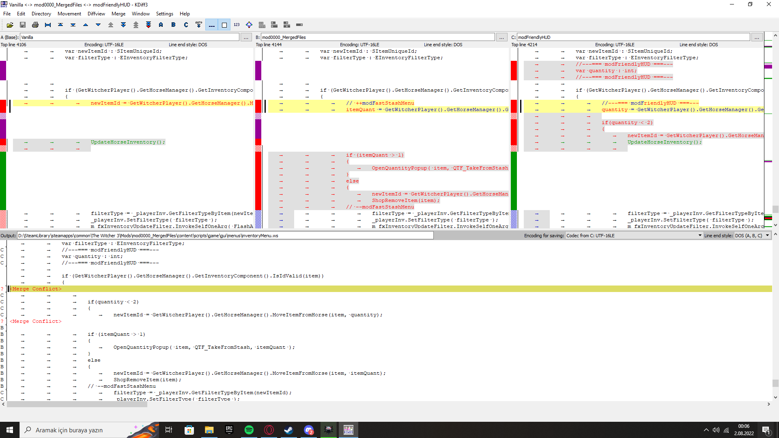The width and height of the screenshot is (779, 438).
Task: Click the Save merge result icon
Action: (23, 25)
